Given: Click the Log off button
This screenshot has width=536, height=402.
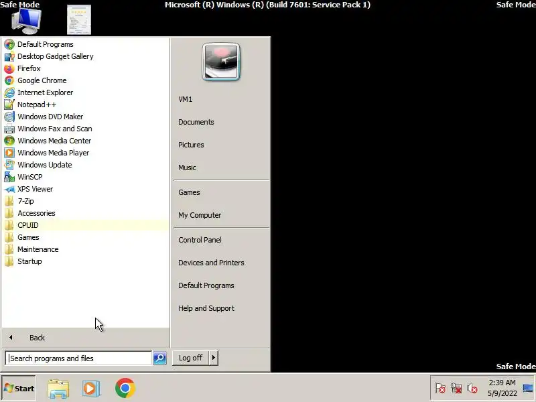Looking at the screenshot, I should pos(190,358).
